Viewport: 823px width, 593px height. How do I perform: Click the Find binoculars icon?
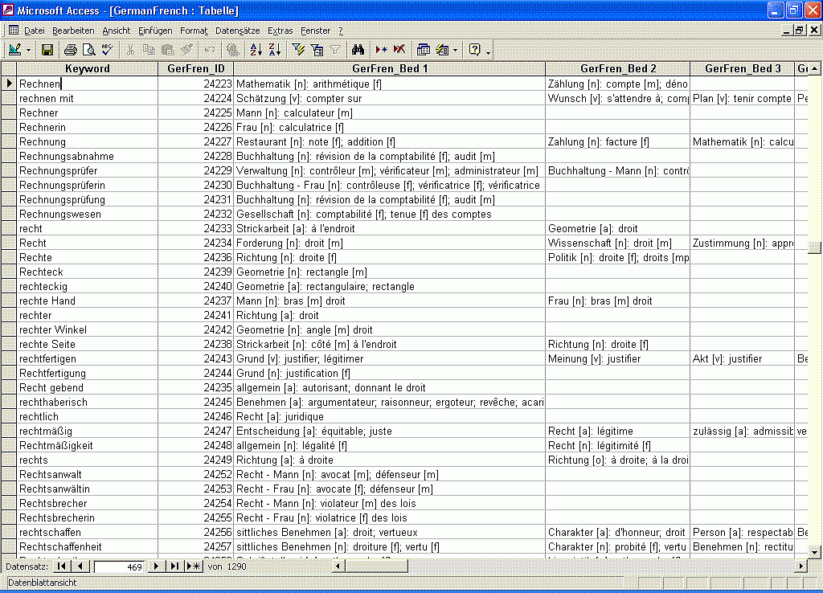click(358, 50)
